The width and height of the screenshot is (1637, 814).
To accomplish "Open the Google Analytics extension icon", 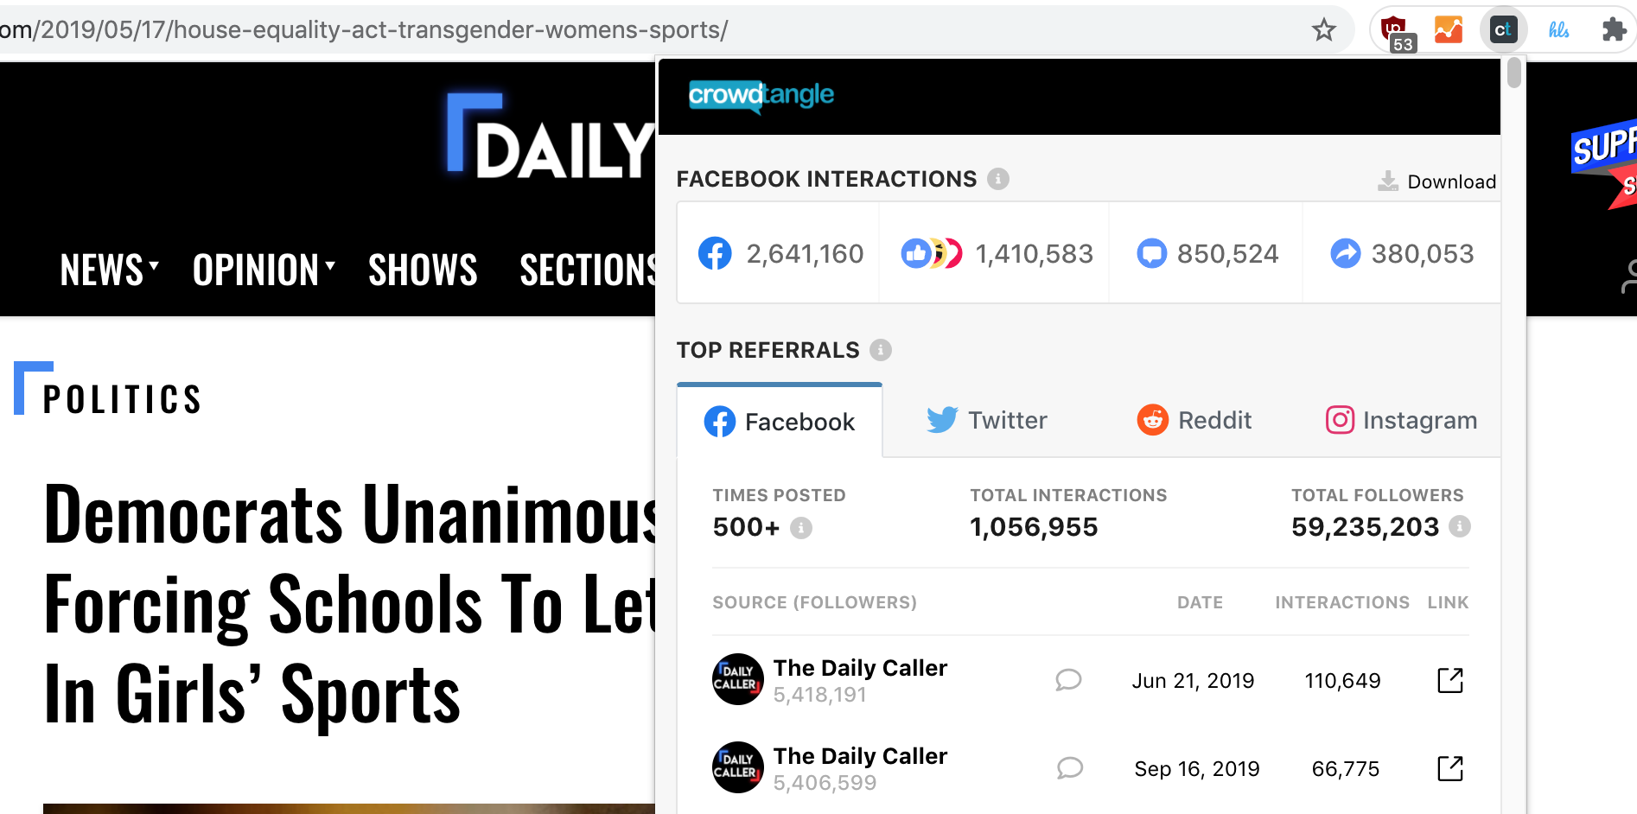I will tap(1448, 29).
